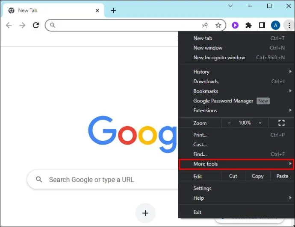
Task: Open Settings from the menu
Action: click(x=236, y=188)
